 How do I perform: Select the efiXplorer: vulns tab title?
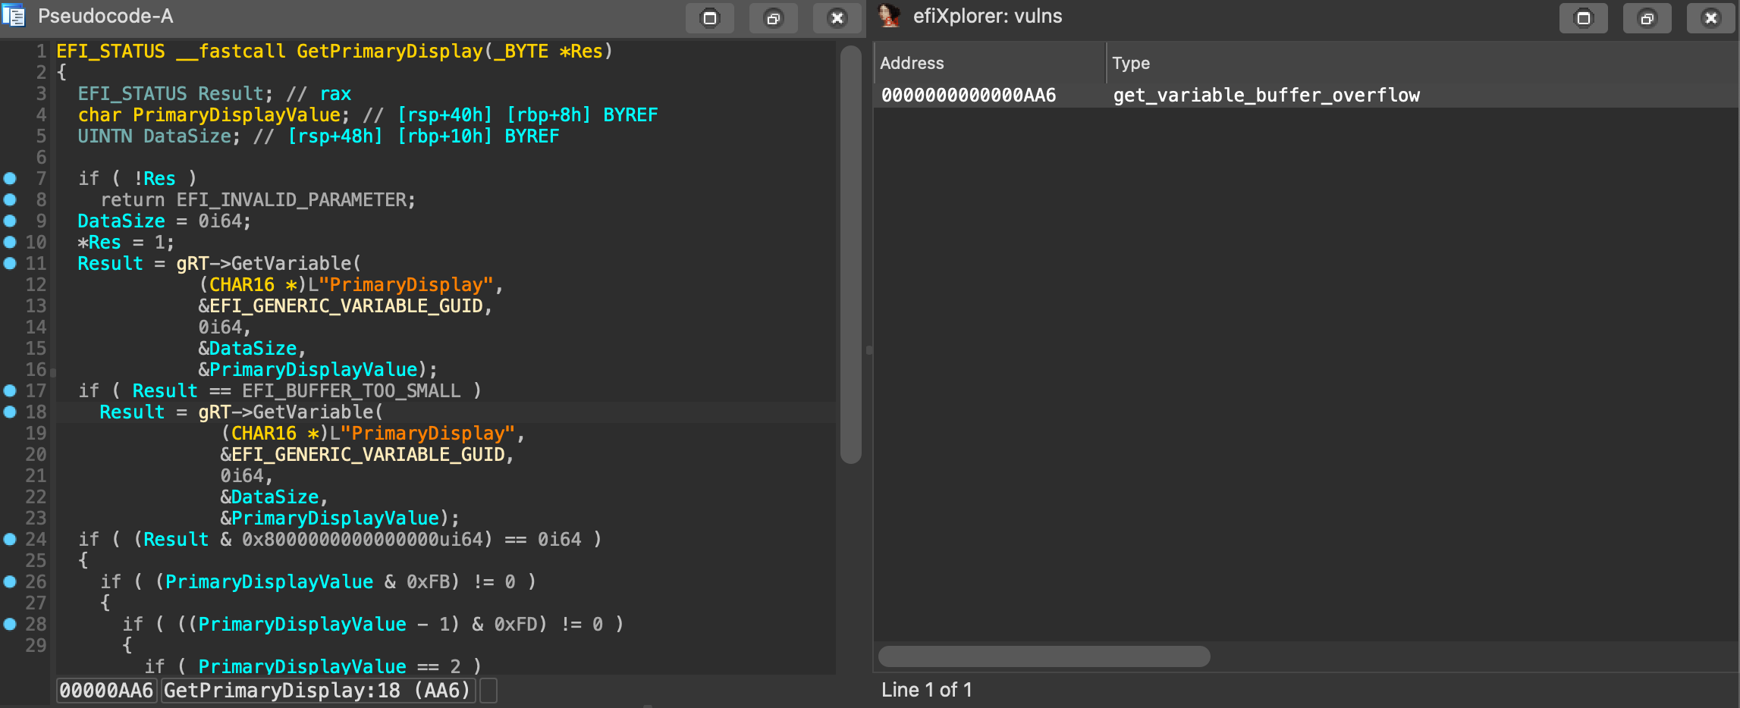click(987, 17)
